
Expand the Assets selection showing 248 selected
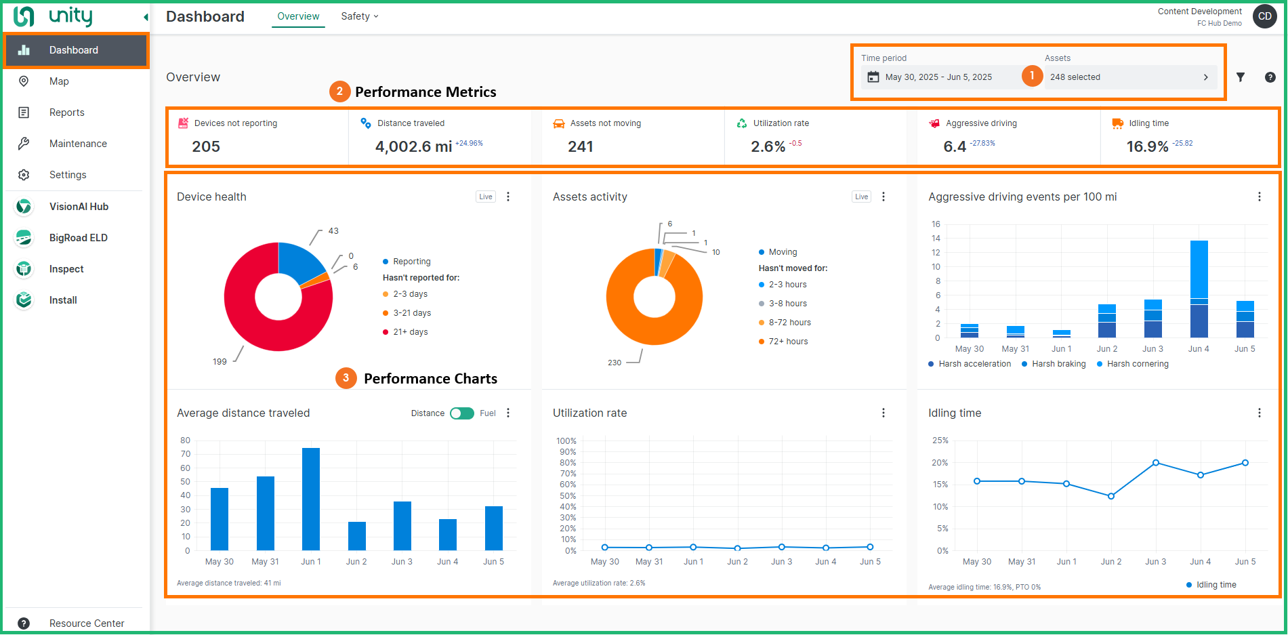point(1129,77)
